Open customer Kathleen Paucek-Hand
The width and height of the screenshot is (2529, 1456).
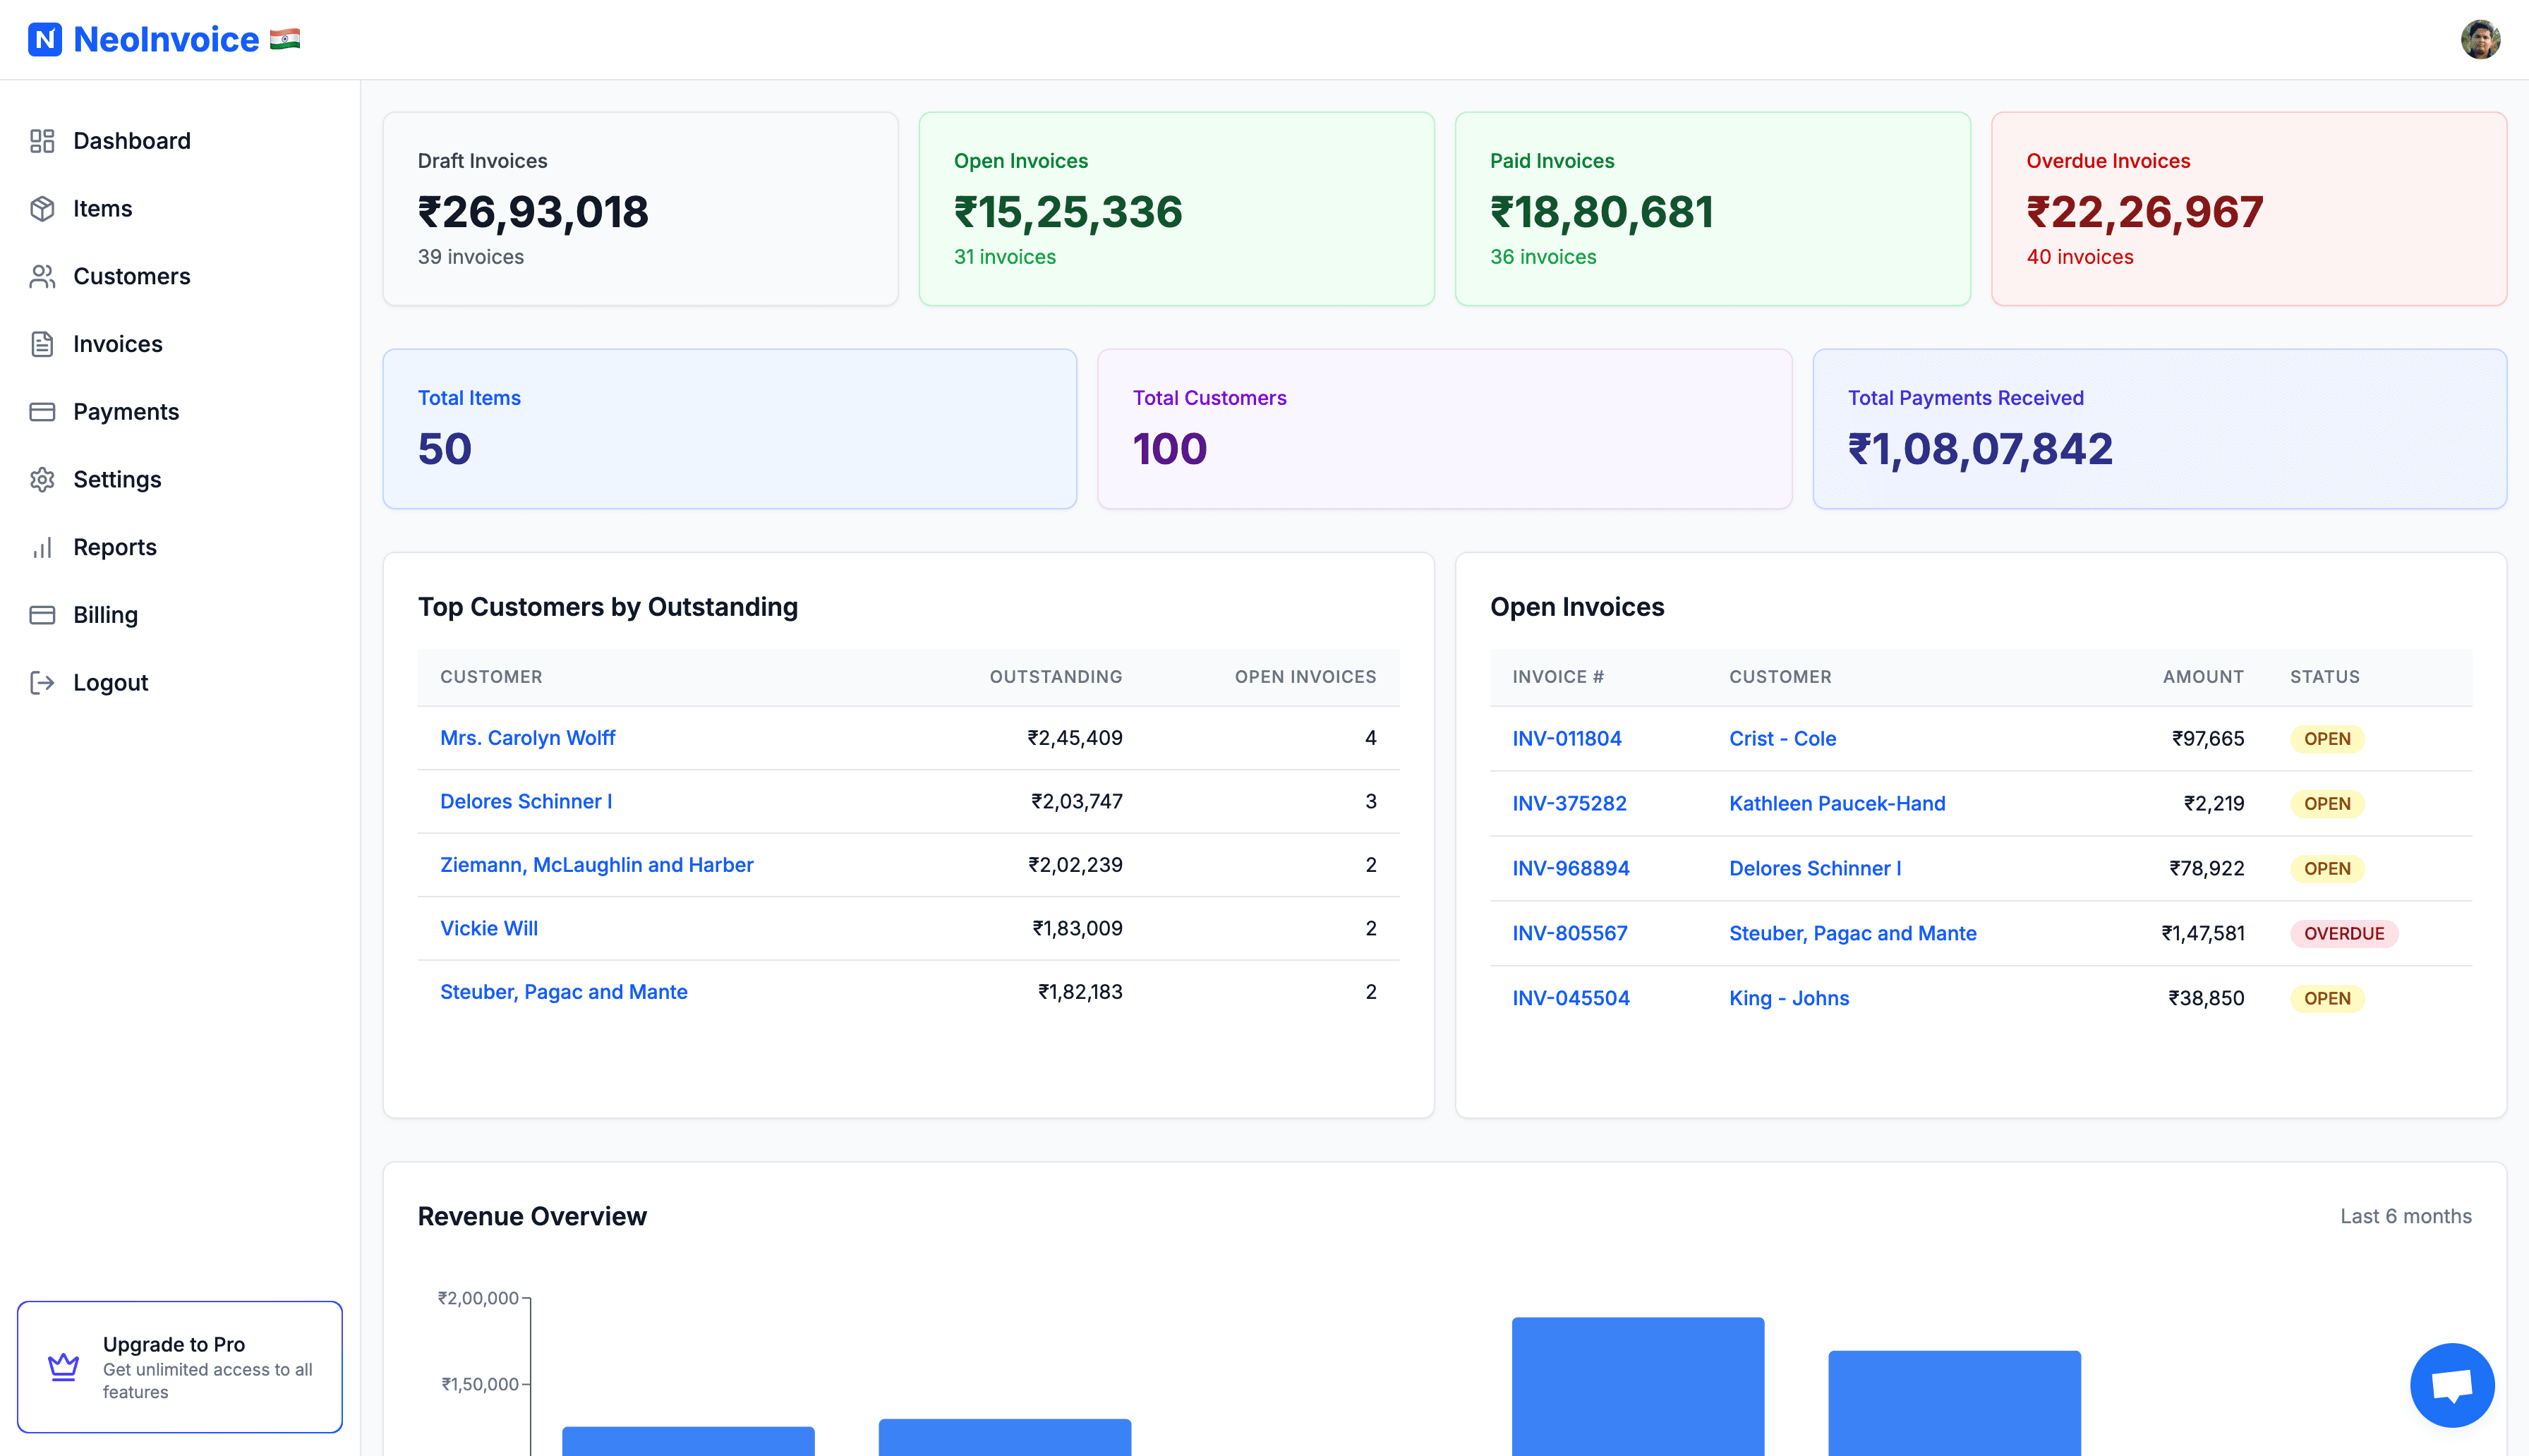pyautogui.click(x=1837, y=803)
